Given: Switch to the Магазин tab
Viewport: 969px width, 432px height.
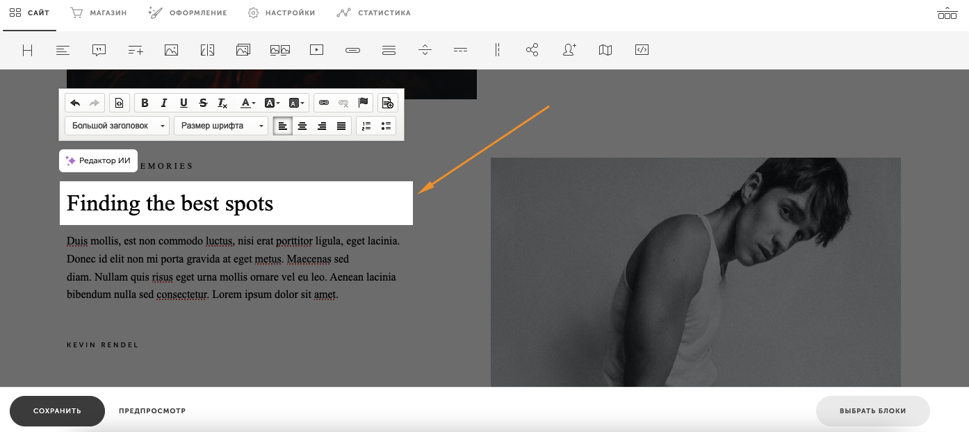Looking at the screenshot, I should tap(99, 13).
